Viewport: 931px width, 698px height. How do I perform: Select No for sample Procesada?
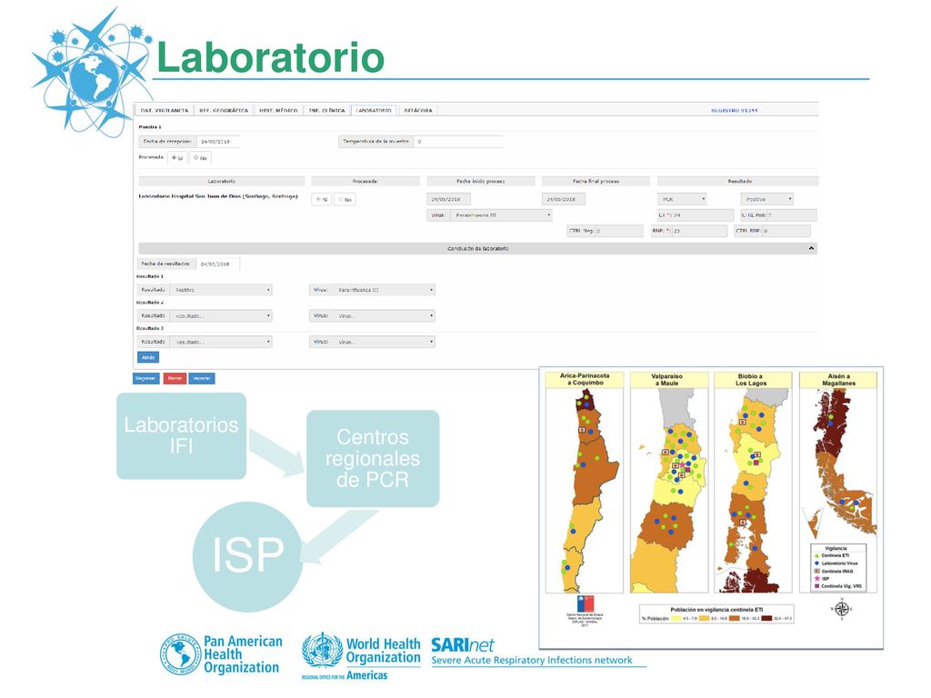[x=196, y=158]
